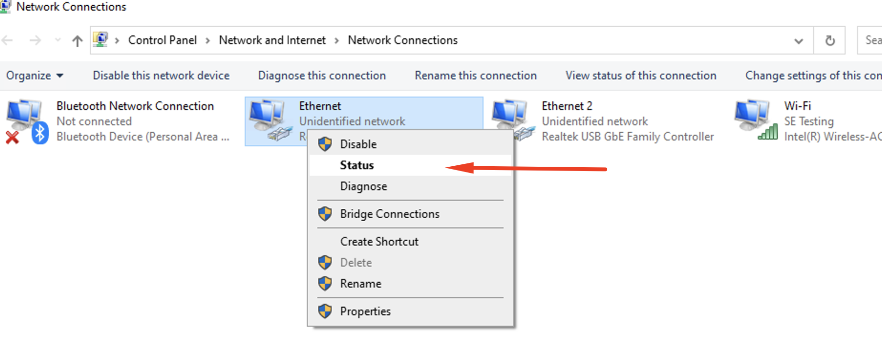Click Diagnose this connection in toolbar
Screen dimensions: 882x343
pos(322,75)
